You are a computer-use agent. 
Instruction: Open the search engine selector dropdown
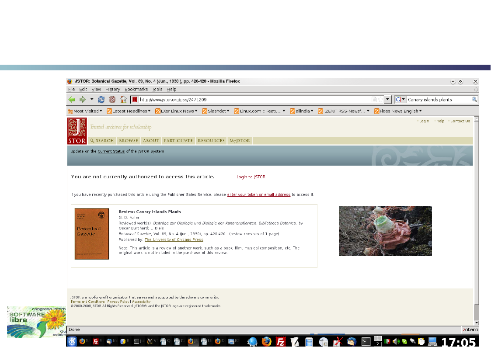pyautogui.click(x=400, y=100)
